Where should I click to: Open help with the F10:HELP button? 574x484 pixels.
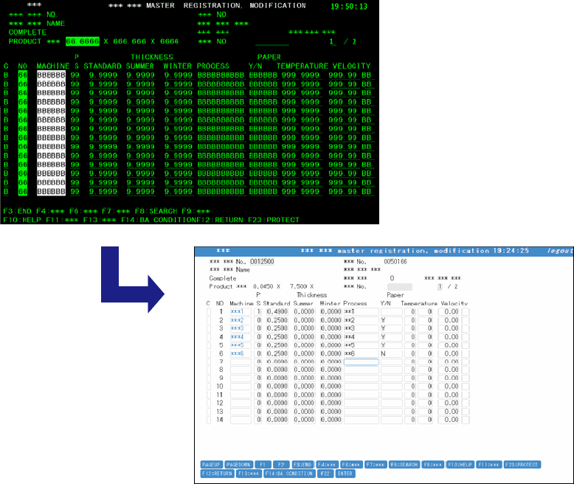coord(460,465)
